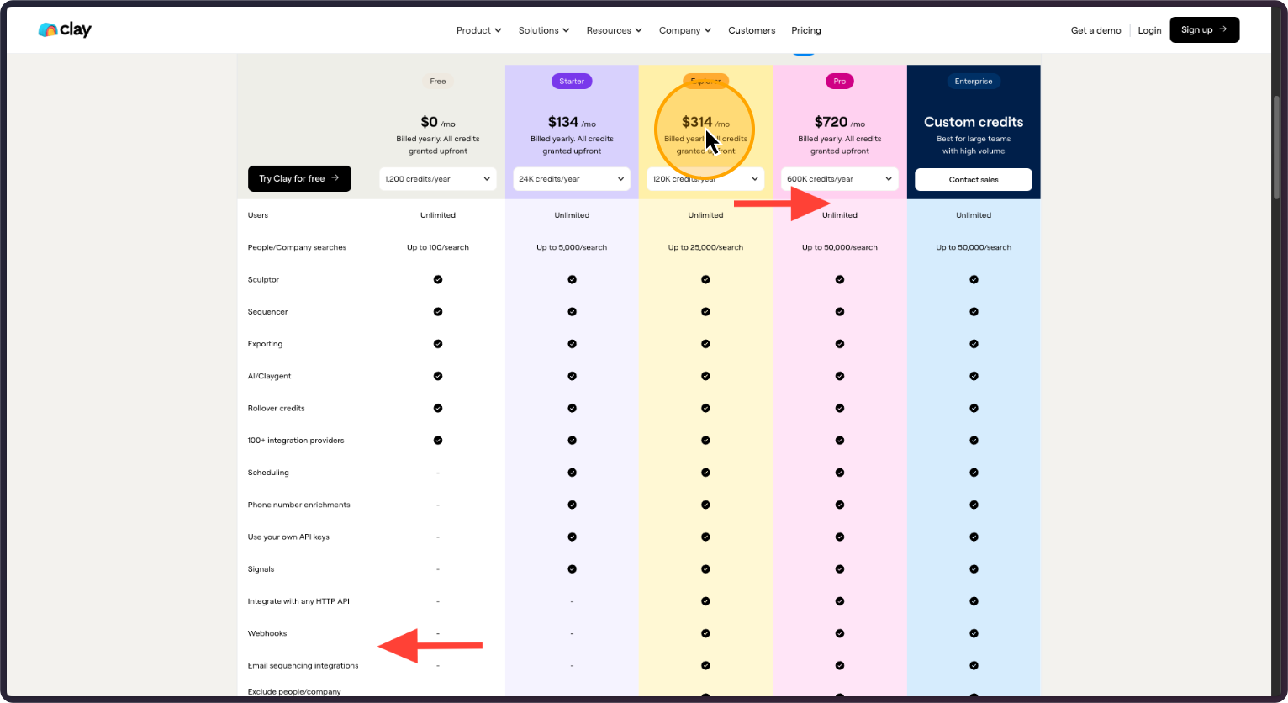The width and height of the screenshot is (1288, 703).
Task: Expand the Product menu
Action: (x=478, y=30)
